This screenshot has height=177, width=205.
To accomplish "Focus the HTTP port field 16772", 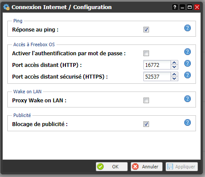I will pyautogui.click(x=157, y=65).
